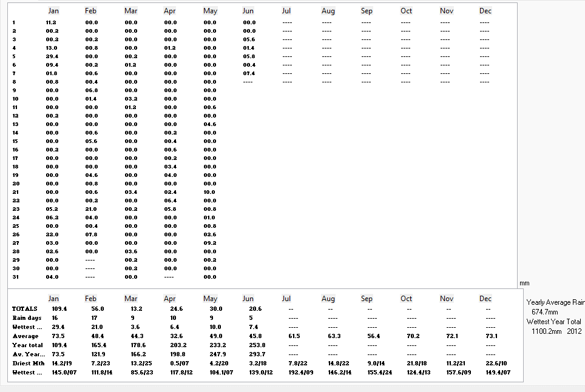The height and width of the screenshot is (392, 585).
Task: Select the Wettest value 192.4/09 for Jul
Action: coord(301,372)
